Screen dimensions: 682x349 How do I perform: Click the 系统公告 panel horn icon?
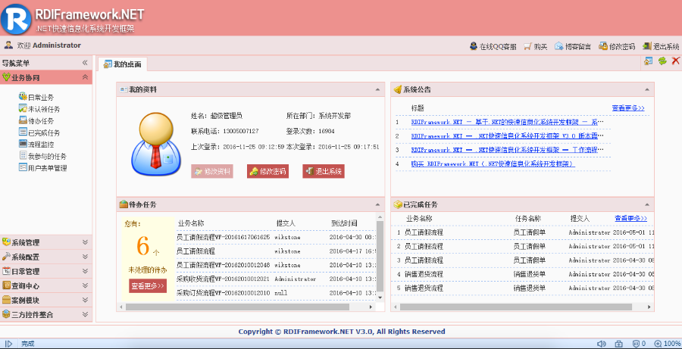(x=398, y=89)
